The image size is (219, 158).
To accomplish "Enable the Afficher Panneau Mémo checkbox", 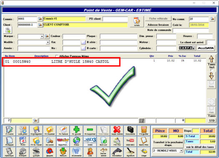I will click(57, 56).
